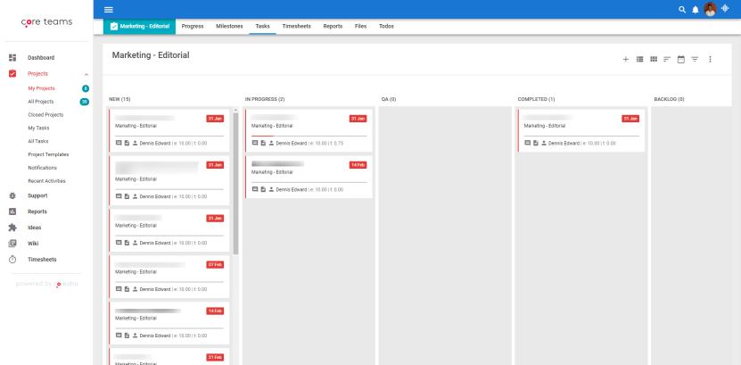Open All Projects in sidebar
This screenshot has height=365, width=741.
(41, 102)
